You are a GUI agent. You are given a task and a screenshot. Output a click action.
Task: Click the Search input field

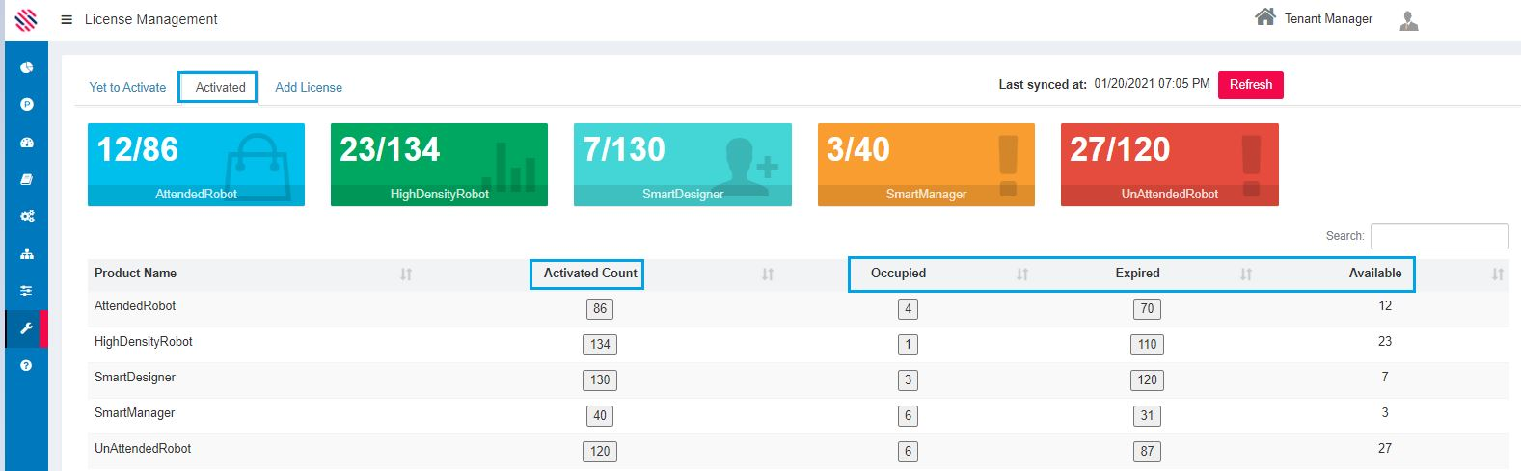click(x=1439, y=236)
